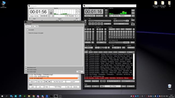Click Apply to all under Volume in dark player

(x=121, y=24)
